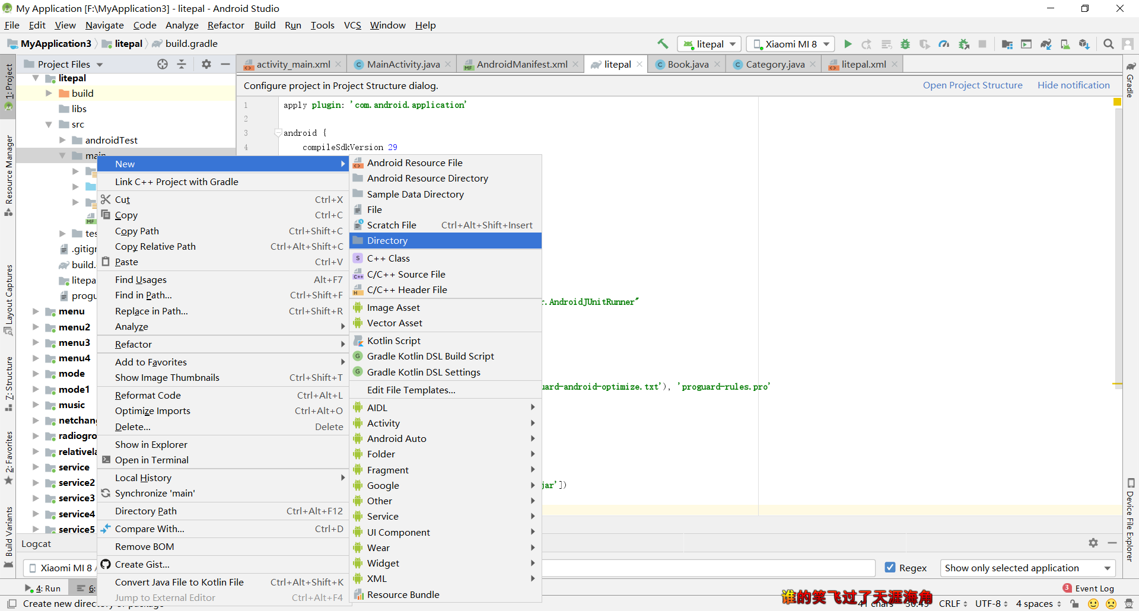Open the Project Files view dropdown
The width and height of the screenshot is (1139, 611).
pyautogui.click(x=63, y=64)
